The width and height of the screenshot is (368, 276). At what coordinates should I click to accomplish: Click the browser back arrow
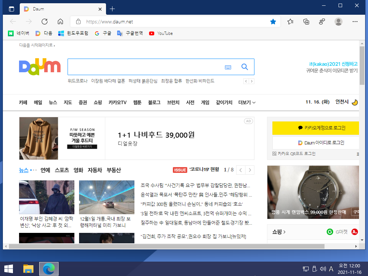[x=13, y=22]
